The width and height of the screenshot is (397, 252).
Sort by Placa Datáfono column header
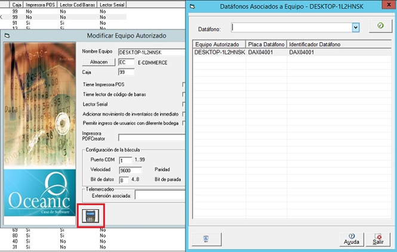point(266,45)
